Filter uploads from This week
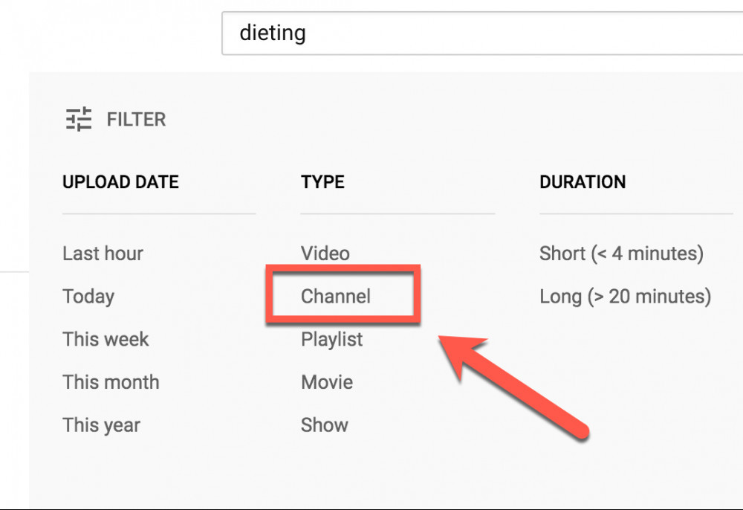The width and height of the screenshot is (743, 510). [x=106, y=339]
